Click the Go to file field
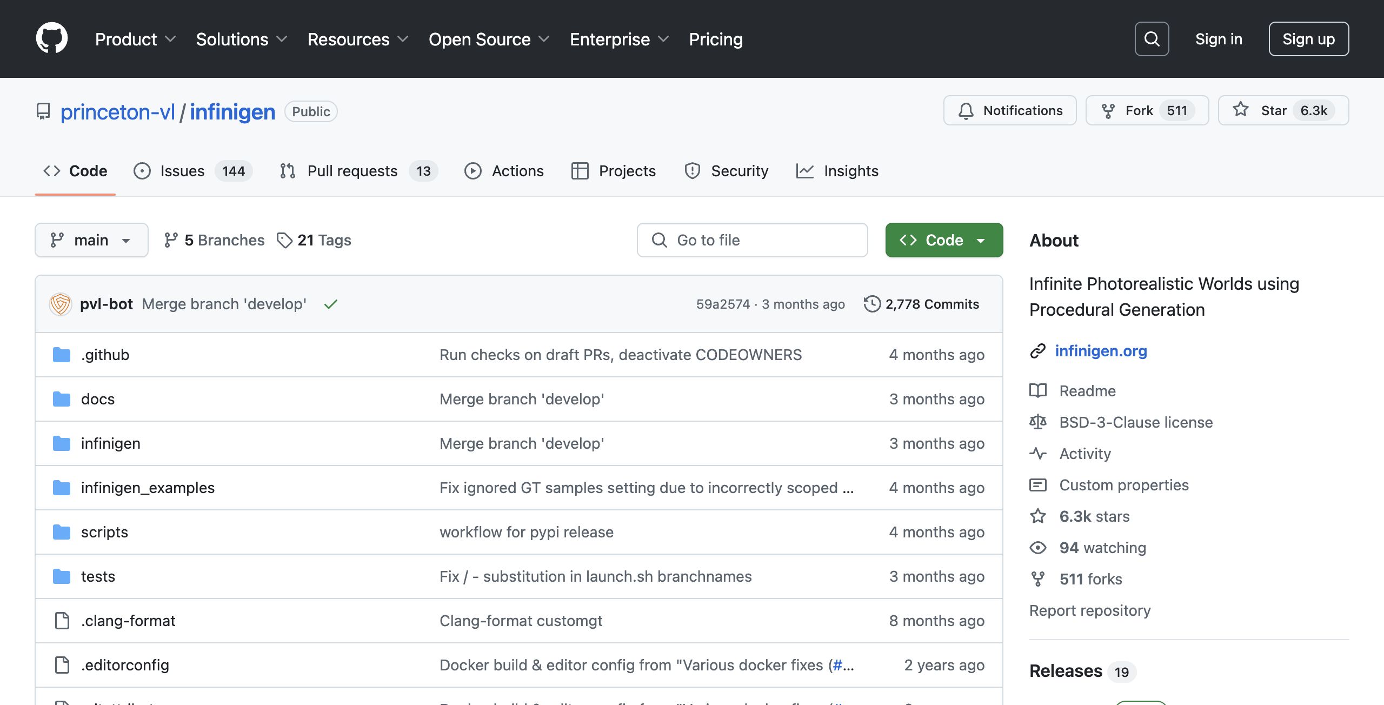This screenshot has height=705, width=1384. tap(752, 240)
